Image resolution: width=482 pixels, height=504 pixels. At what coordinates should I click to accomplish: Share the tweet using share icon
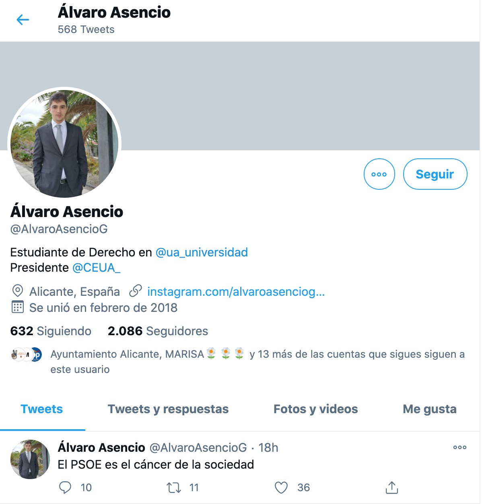click(x=392, y=488)
